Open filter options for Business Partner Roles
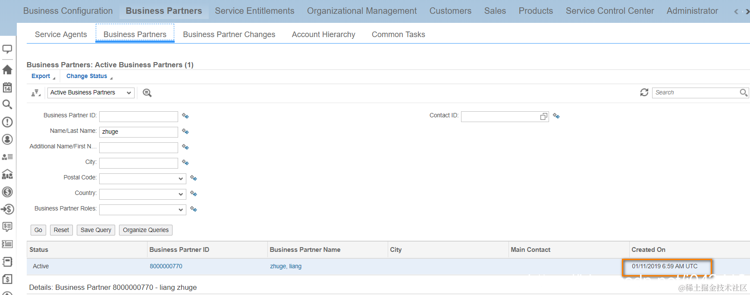Image resolution: width=750 pixels, height=295 pixels. pyautogui.click(x=194, y=209)
